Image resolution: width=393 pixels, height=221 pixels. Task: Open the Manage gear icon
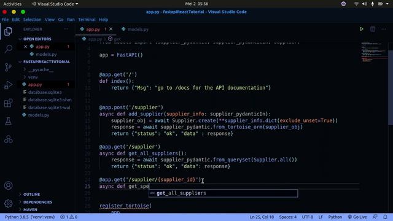[8, 203]
